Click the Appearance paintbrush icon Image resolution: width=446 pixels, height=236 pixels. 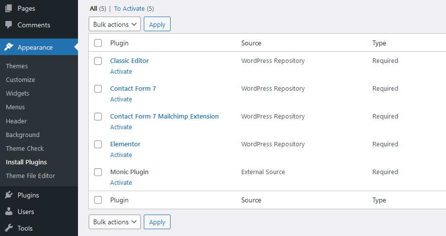coord(9,47)
